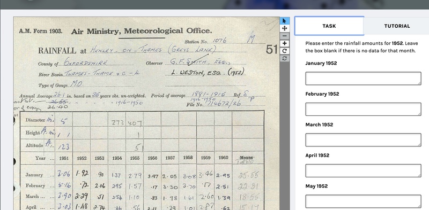Reset the image view with refresh icon
Screen dimensions: 429x210
pos(284,58)
